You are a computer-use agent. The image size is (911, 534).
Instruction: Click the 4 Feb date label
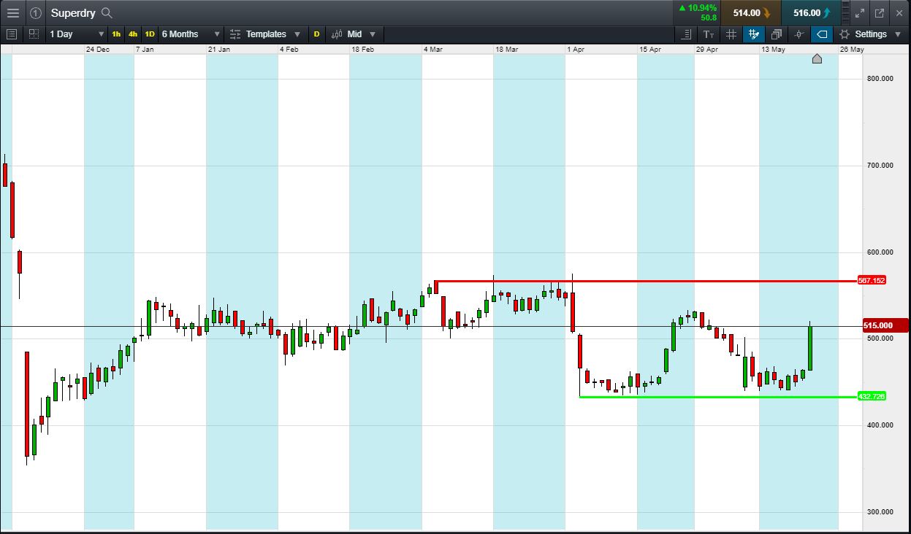pyautogui.click(x=289, y=49)
